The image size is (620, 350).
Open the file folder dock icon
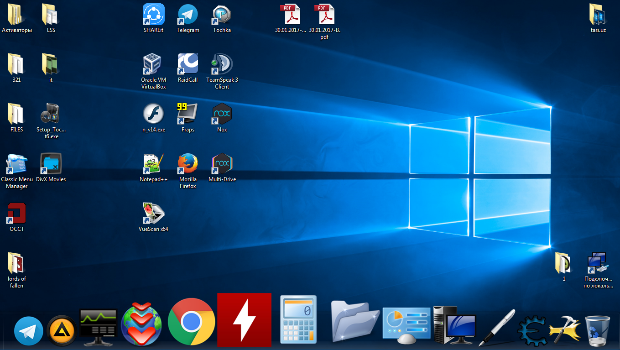click(355, 321)
